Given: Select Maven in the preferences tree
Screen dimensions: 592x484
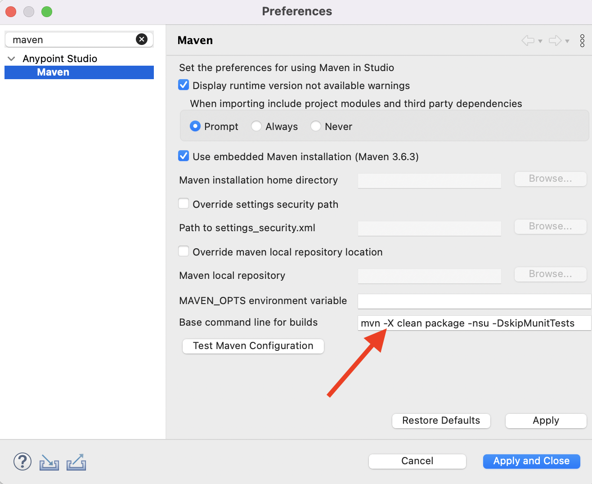Looking at the screenshot, I should [x=53, y=72].
